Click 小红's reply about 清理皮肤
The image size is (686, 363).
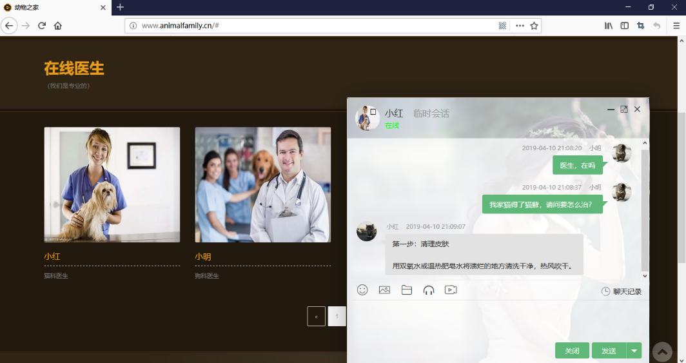click(x=484, y=255)
